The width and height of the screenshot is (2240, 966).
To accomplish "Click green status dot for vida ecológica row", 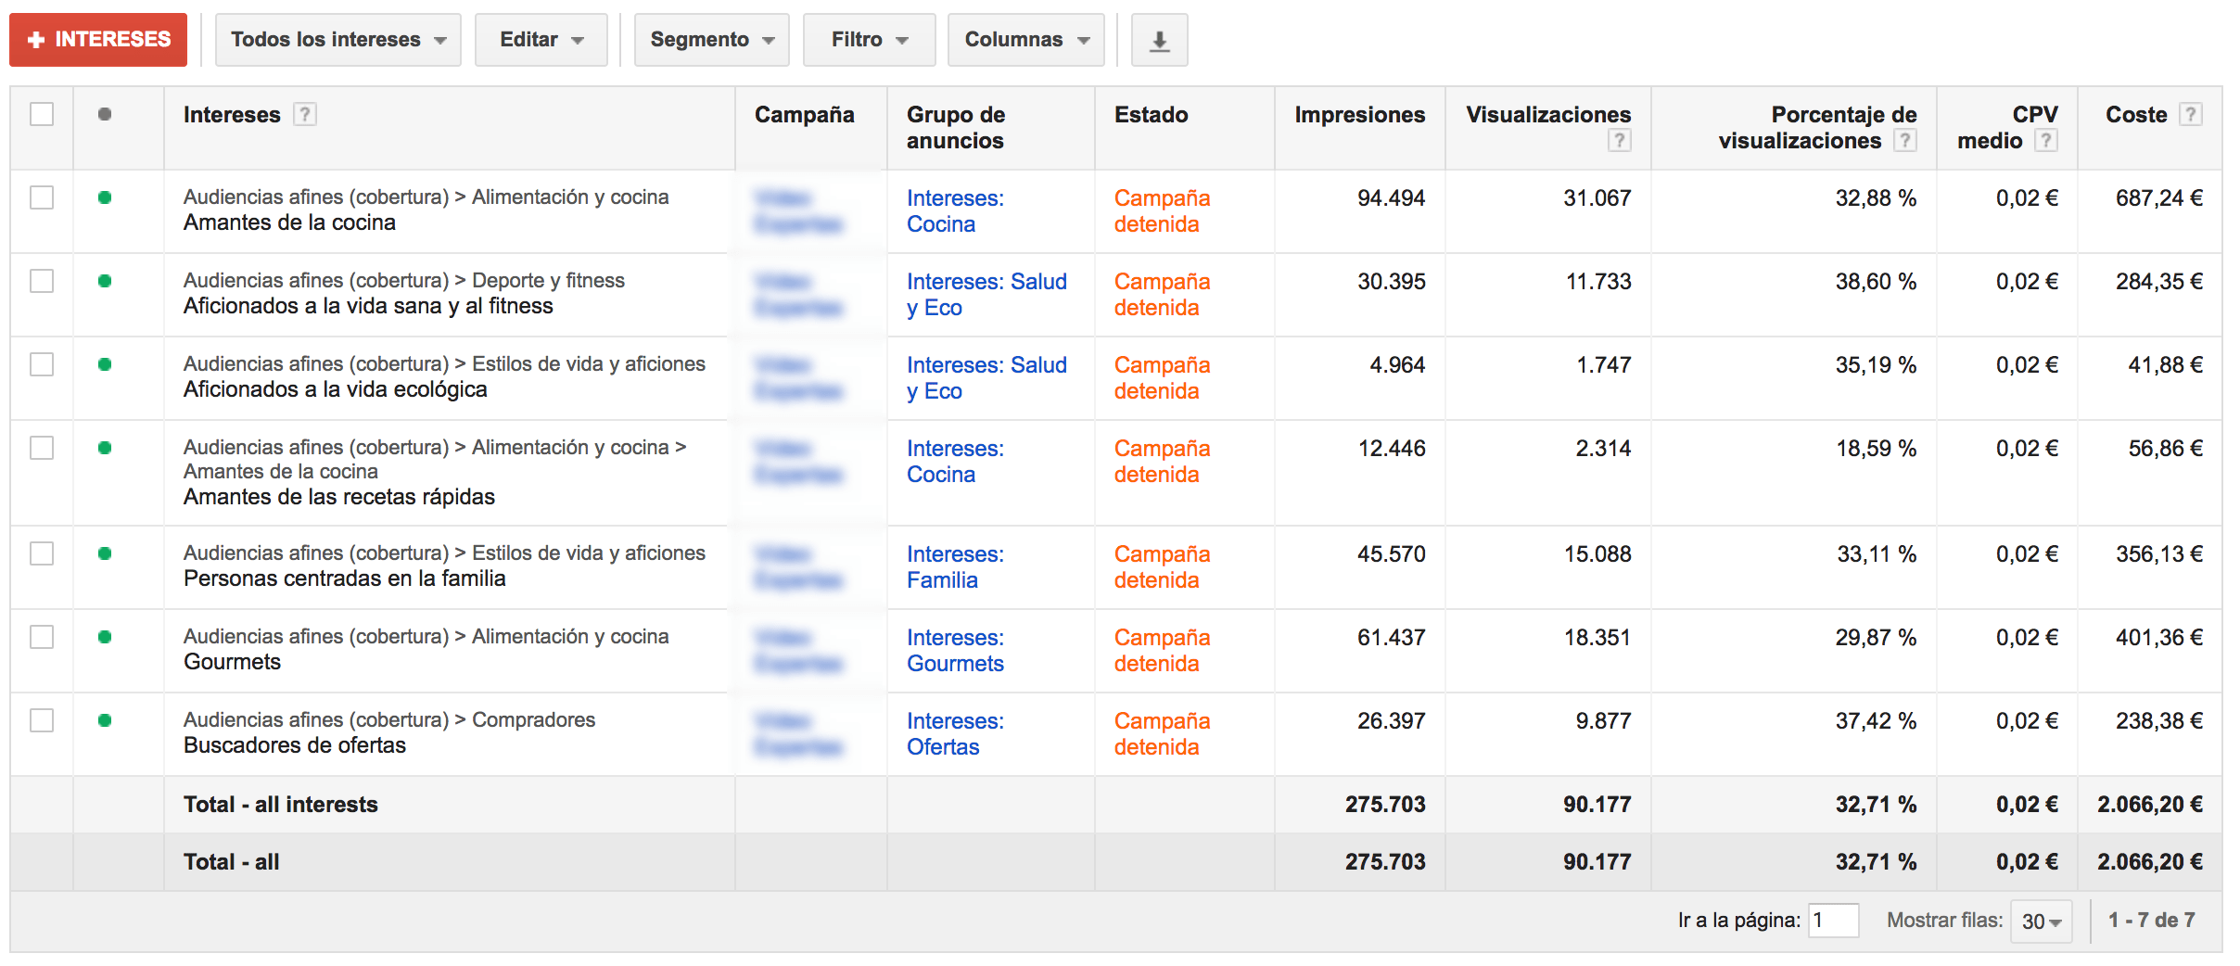I will pyautogui.click(x=105, y=364).
